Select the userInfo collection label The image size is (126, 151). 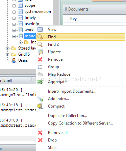[x=32, y=24]
